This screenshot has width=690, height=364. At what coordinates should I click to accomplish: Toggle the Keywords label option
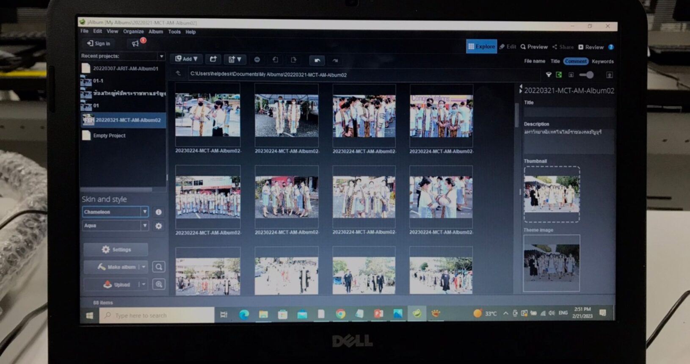click(x=602, y=61)
